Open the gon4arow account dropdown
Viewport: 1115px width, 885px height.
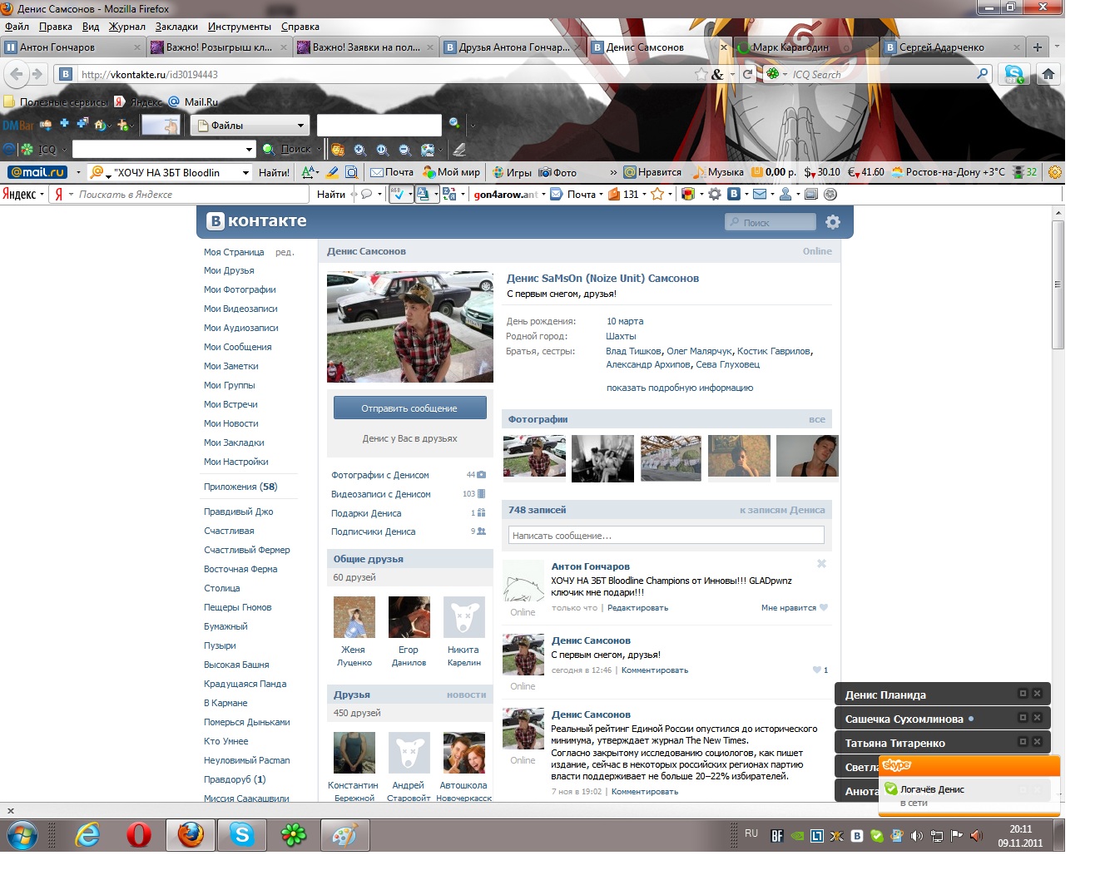[543, 195]
